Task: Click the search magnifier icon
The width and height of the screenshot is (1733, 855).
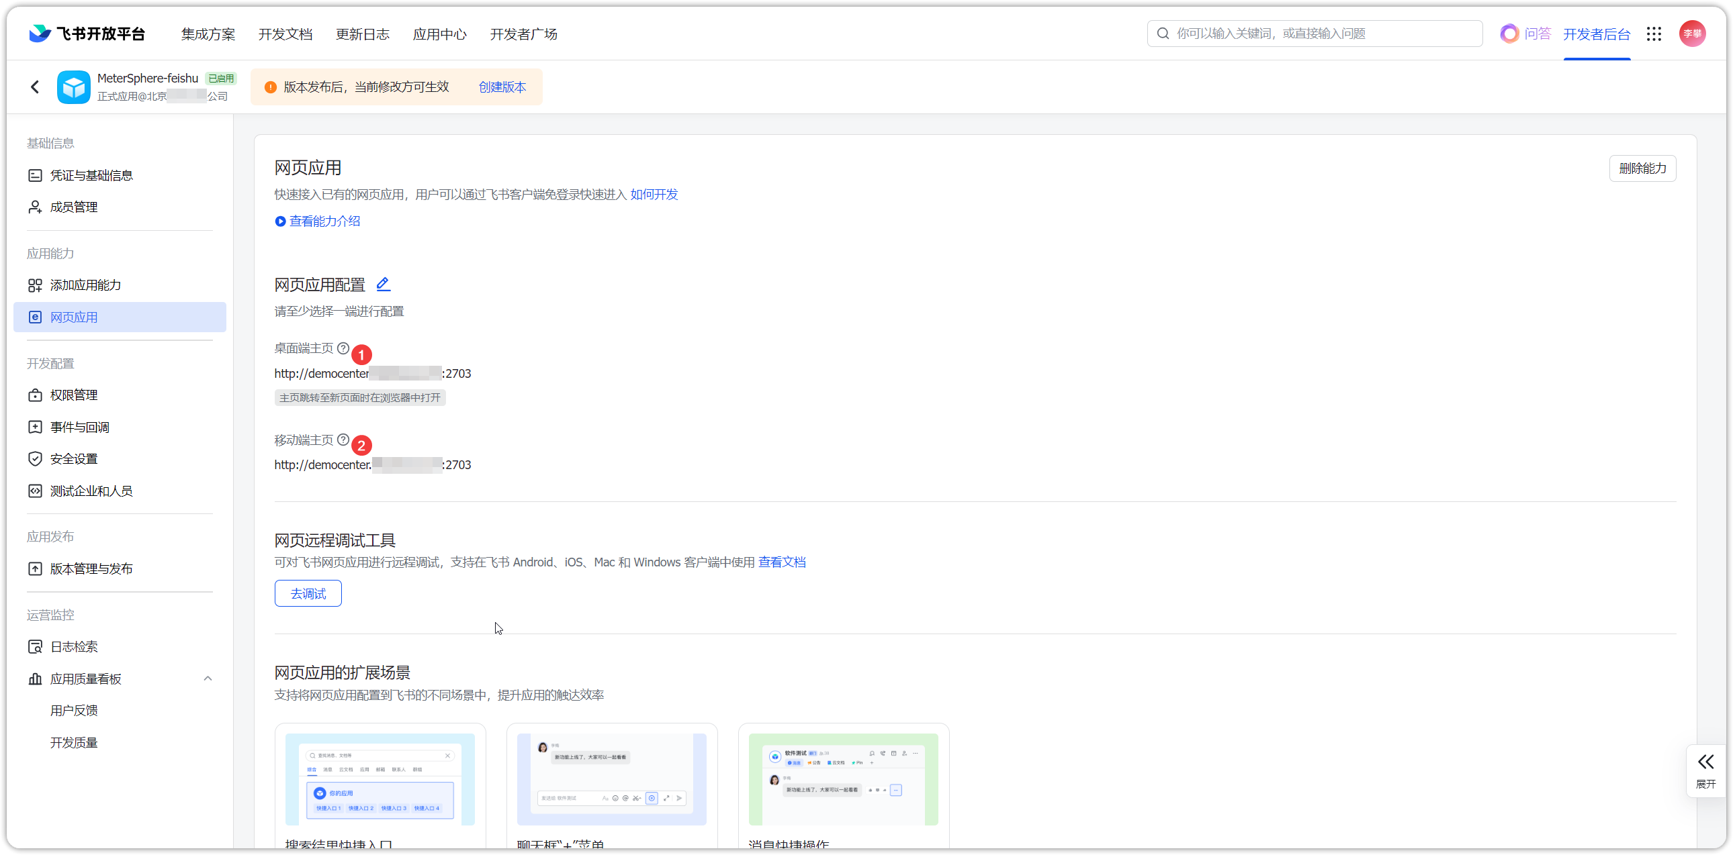Action: [1163, 34]
